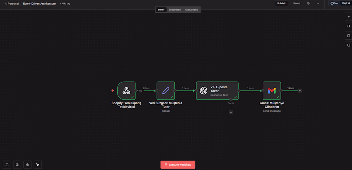
Task: Switch to the Editor tab
Action: [161, 10]
